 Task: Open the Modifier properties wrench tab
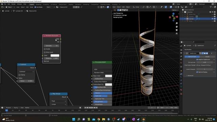[181, 74]
